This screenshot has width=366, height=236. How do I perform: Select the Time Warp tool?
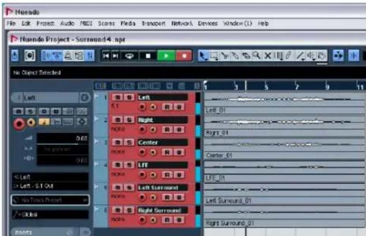(278, 56)
